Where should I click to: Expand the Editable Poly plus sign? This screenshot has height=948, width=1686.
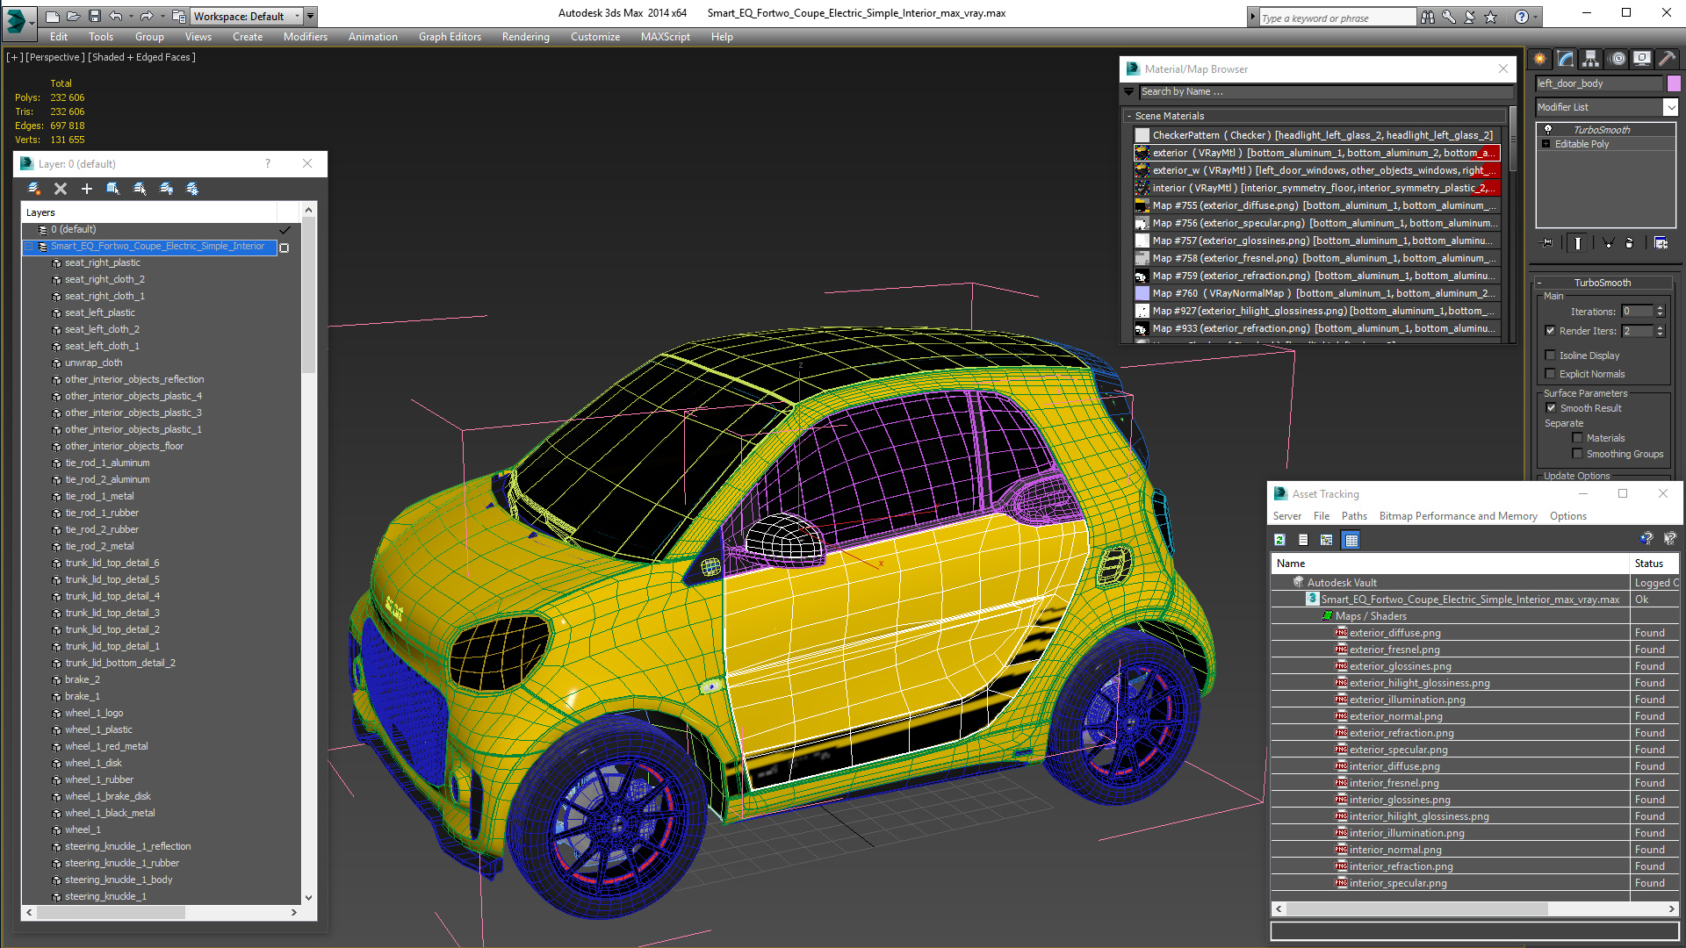(x=1546, y=144)
